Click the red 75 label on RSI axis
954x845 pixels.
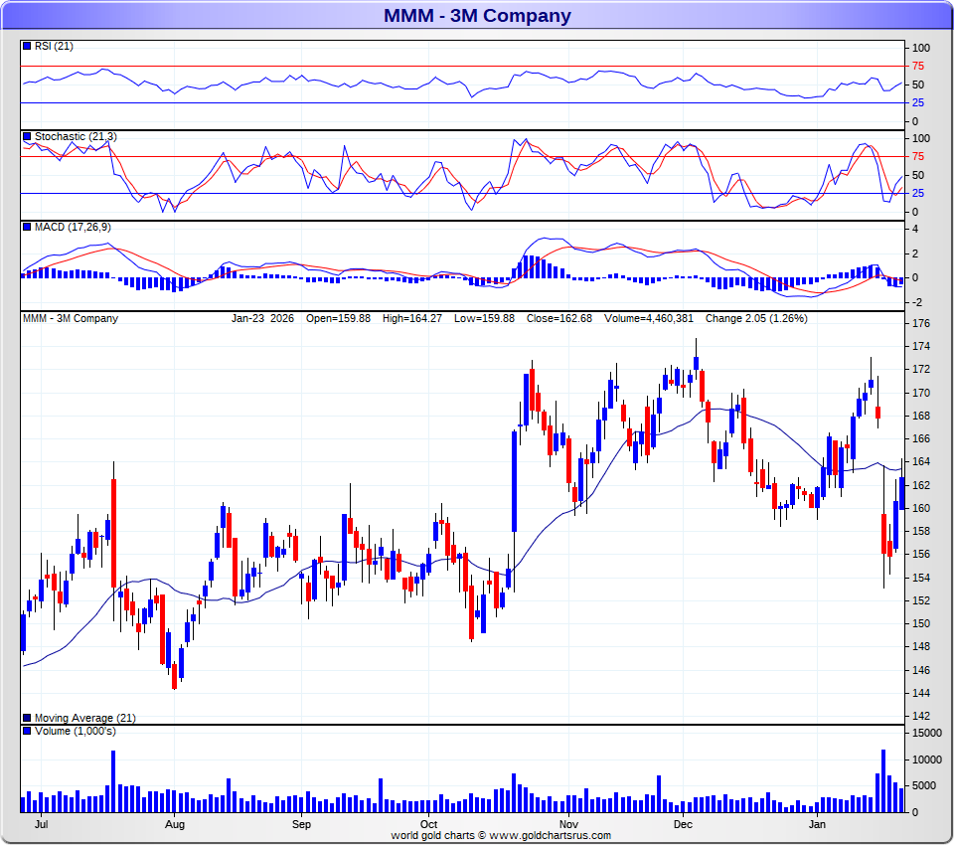(917, 66)
